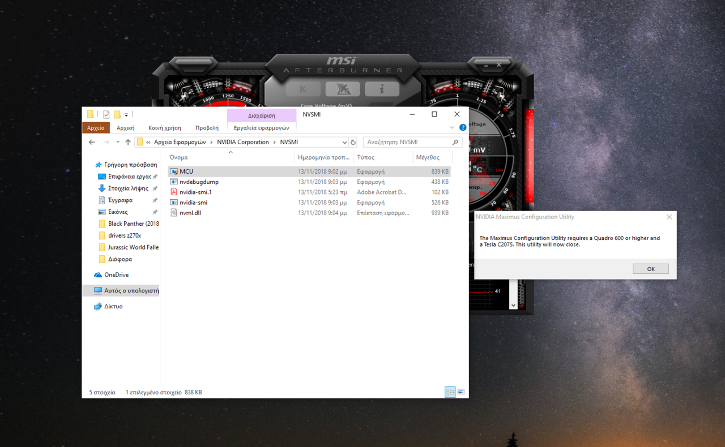Select Δίκτυο in the navigation pane
The image size is (725, 447).
pyautogui.click(x=113, y=306)
